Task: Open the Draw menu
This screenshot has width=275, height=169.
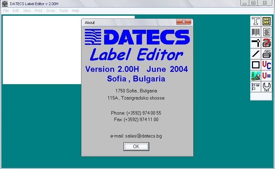Action: (51, 11)
